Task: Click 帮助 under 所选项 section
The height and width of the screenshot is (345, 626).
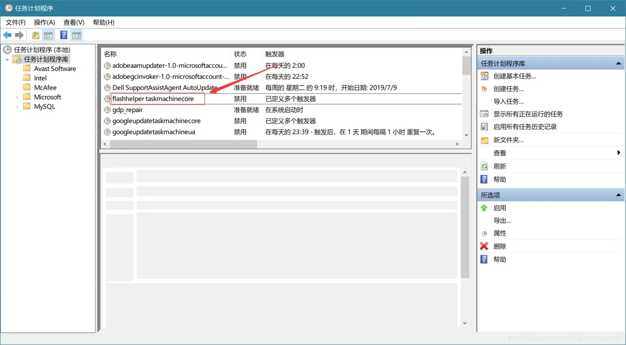Action: 500,260
